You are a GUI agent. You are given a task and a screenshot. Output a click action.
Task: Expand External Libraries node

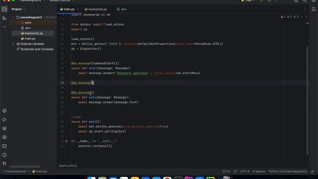tap(13, 44)
